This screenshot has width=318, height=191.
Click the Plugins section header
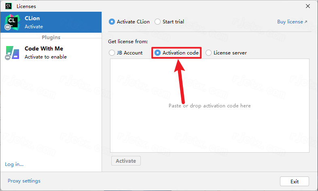tap(51, 38)
